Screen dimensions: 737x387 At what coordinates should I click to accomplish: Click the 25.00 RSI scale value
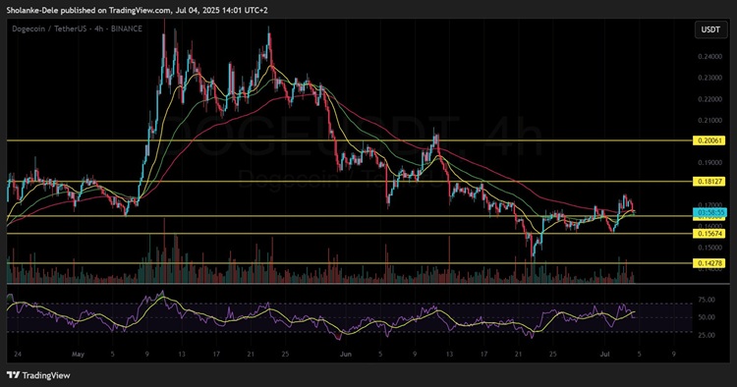(x=707, y=335)
